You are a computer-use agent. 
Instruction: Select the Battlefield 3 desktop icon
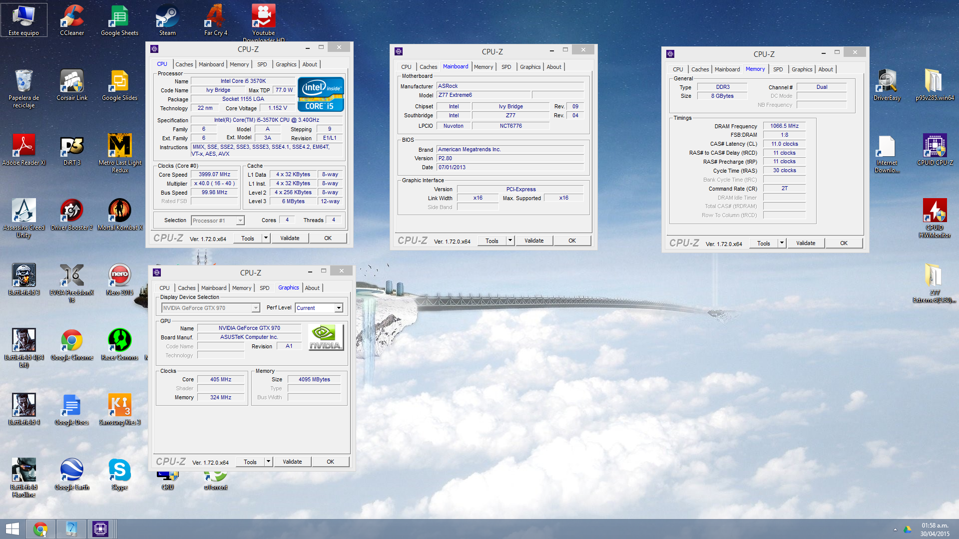coord(23,279)
